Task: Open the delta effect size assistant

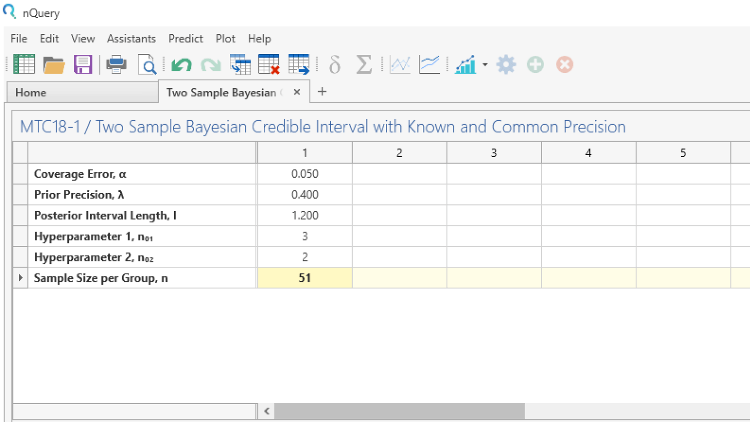Action: tap(334, 64)
